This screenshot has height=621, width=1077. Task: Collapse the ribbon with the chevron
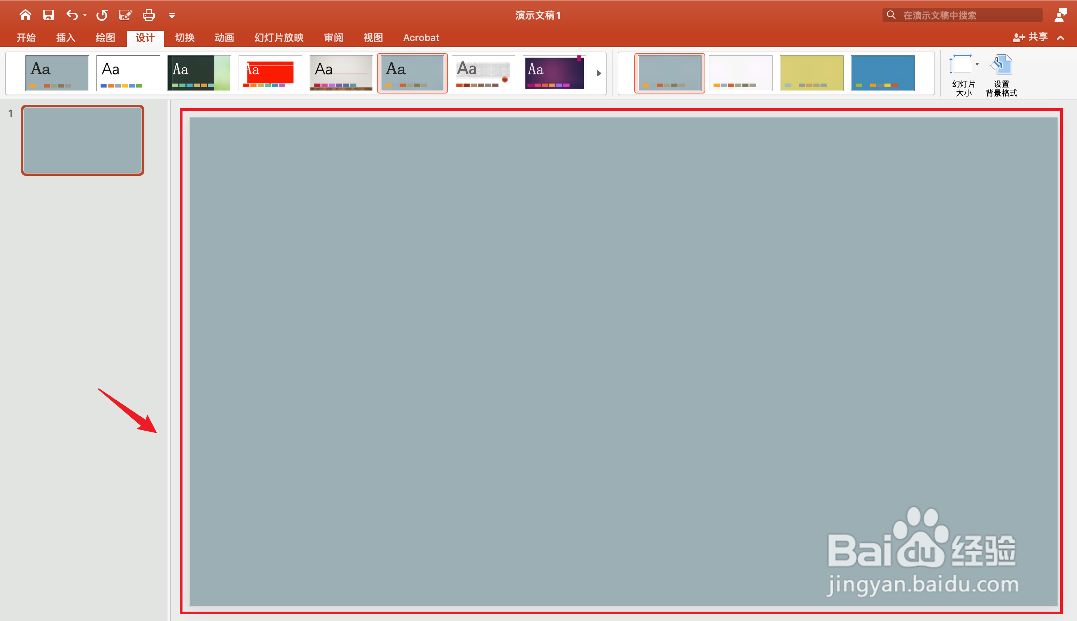tap(1061, 38)
